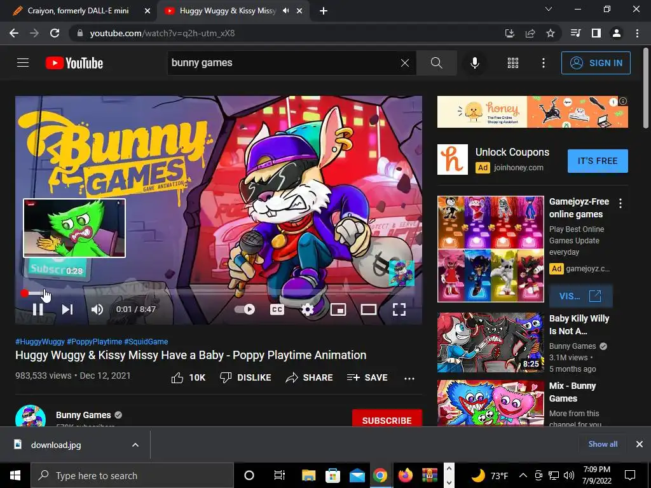Click the DISLIKE button
This screenshot has width=651, height=488.
click(x=245, y=377)
